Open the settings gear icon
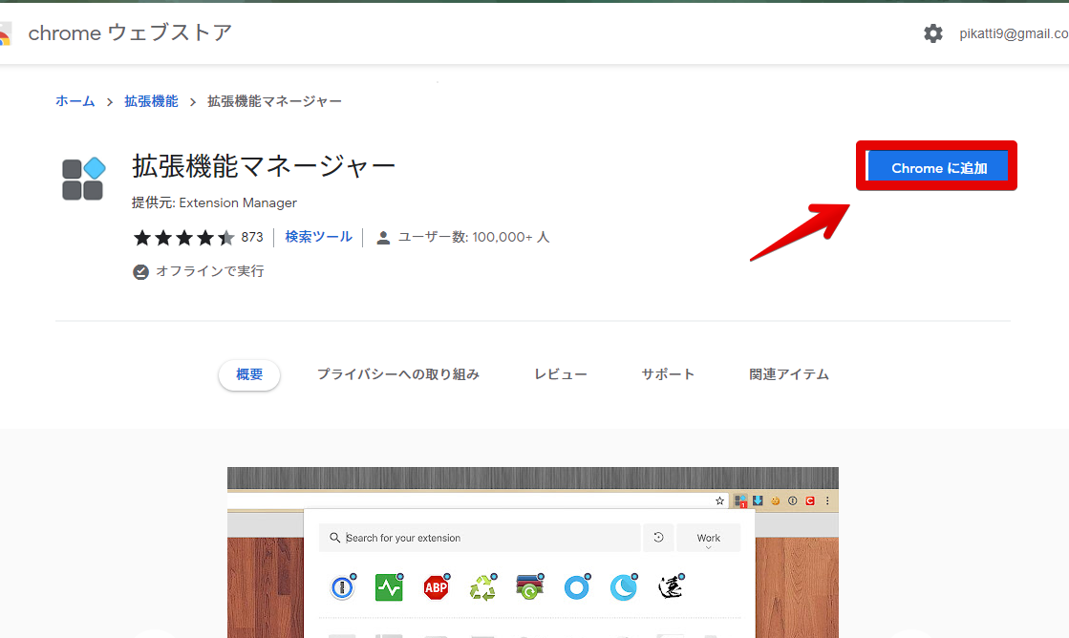The width and height of the screenshot is (1069, 638). pos(932,32)
